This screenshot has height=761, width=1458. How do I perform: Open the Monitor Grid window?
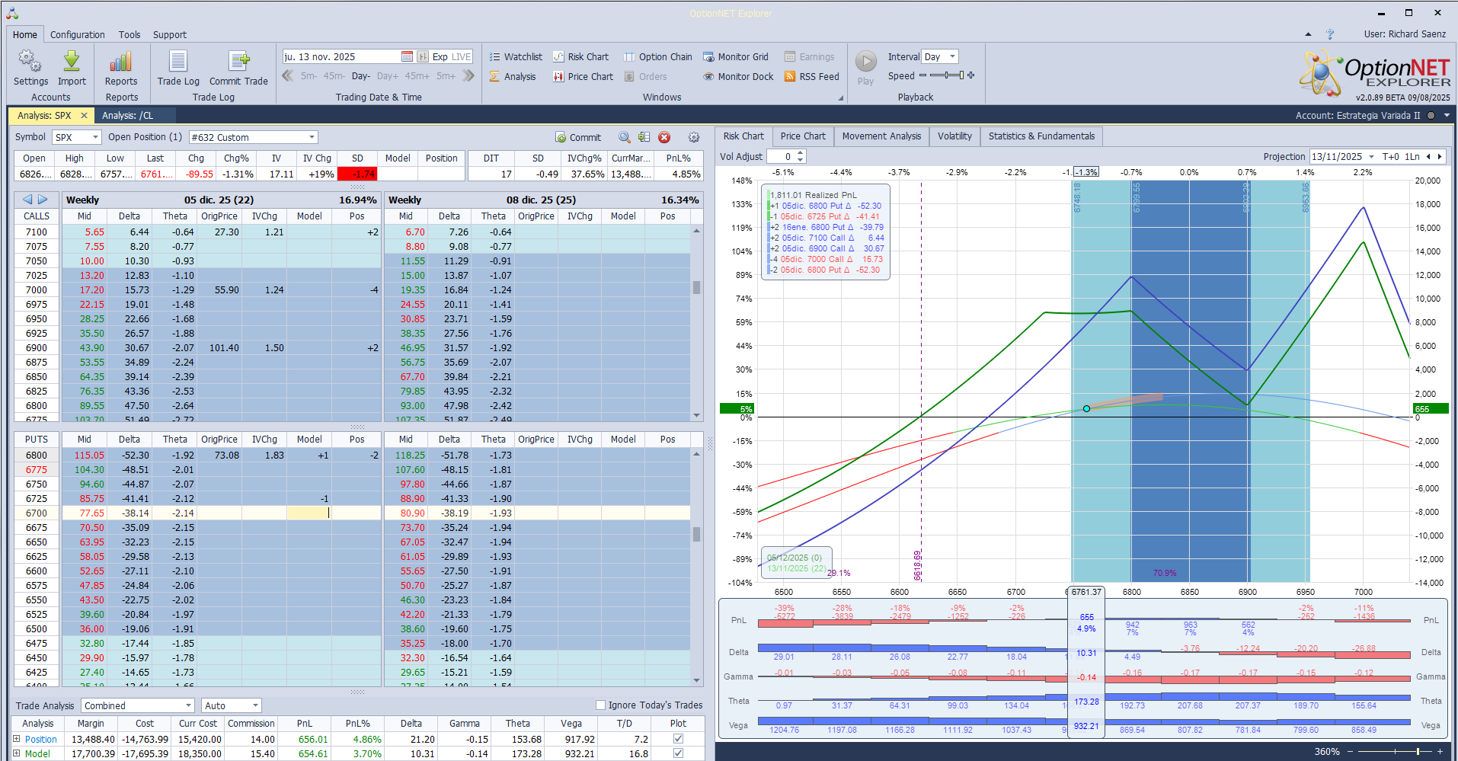(x=736, y=56)
